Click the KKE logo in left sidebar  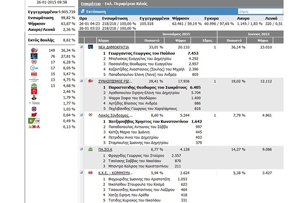pos(35,73)
